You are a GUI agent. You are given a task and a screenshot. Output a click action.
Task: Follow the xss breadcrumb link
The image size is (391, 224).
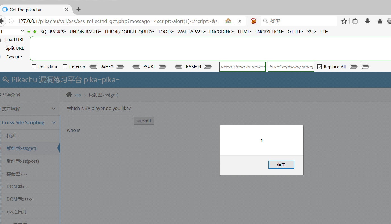click(x=77, y=95)
